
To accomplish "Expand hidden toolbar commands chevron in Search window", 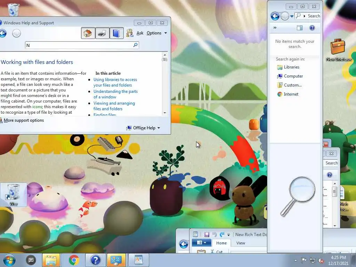I will (x=275, y=28).
